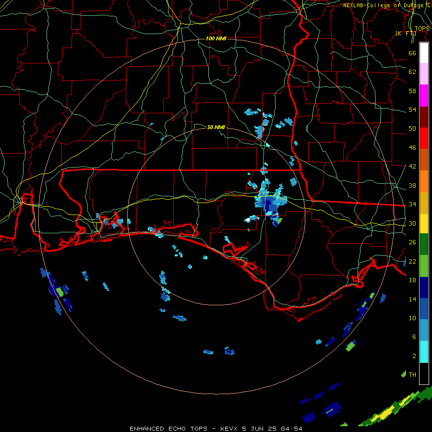Viewport: 432px width, 432px height.
Task: Click the medium blue legend swatch
Action: point(424,309)
